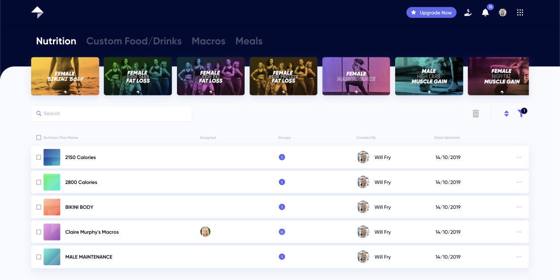Viewport: 560px width, 280px height.
Task: Click the 2150 Calories plan color icon
Action: 52,157
